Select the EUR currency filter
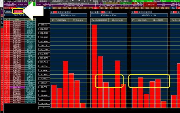Screen dimensions: 180x113 click(55, 8)
